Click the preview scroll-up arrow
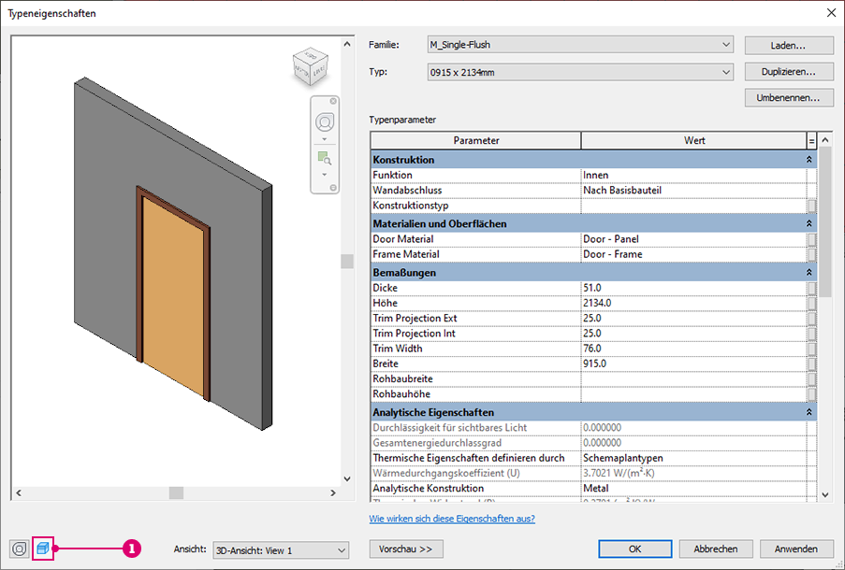 pyautogui.click(x=347, y=44)
